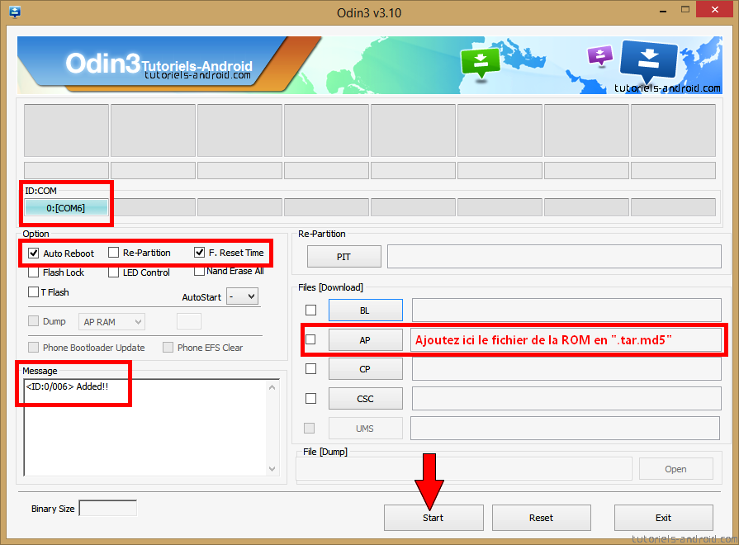This screenshot has height=545, width=739.
Task: Click the BL file button
Action: [x=365, y=310]
